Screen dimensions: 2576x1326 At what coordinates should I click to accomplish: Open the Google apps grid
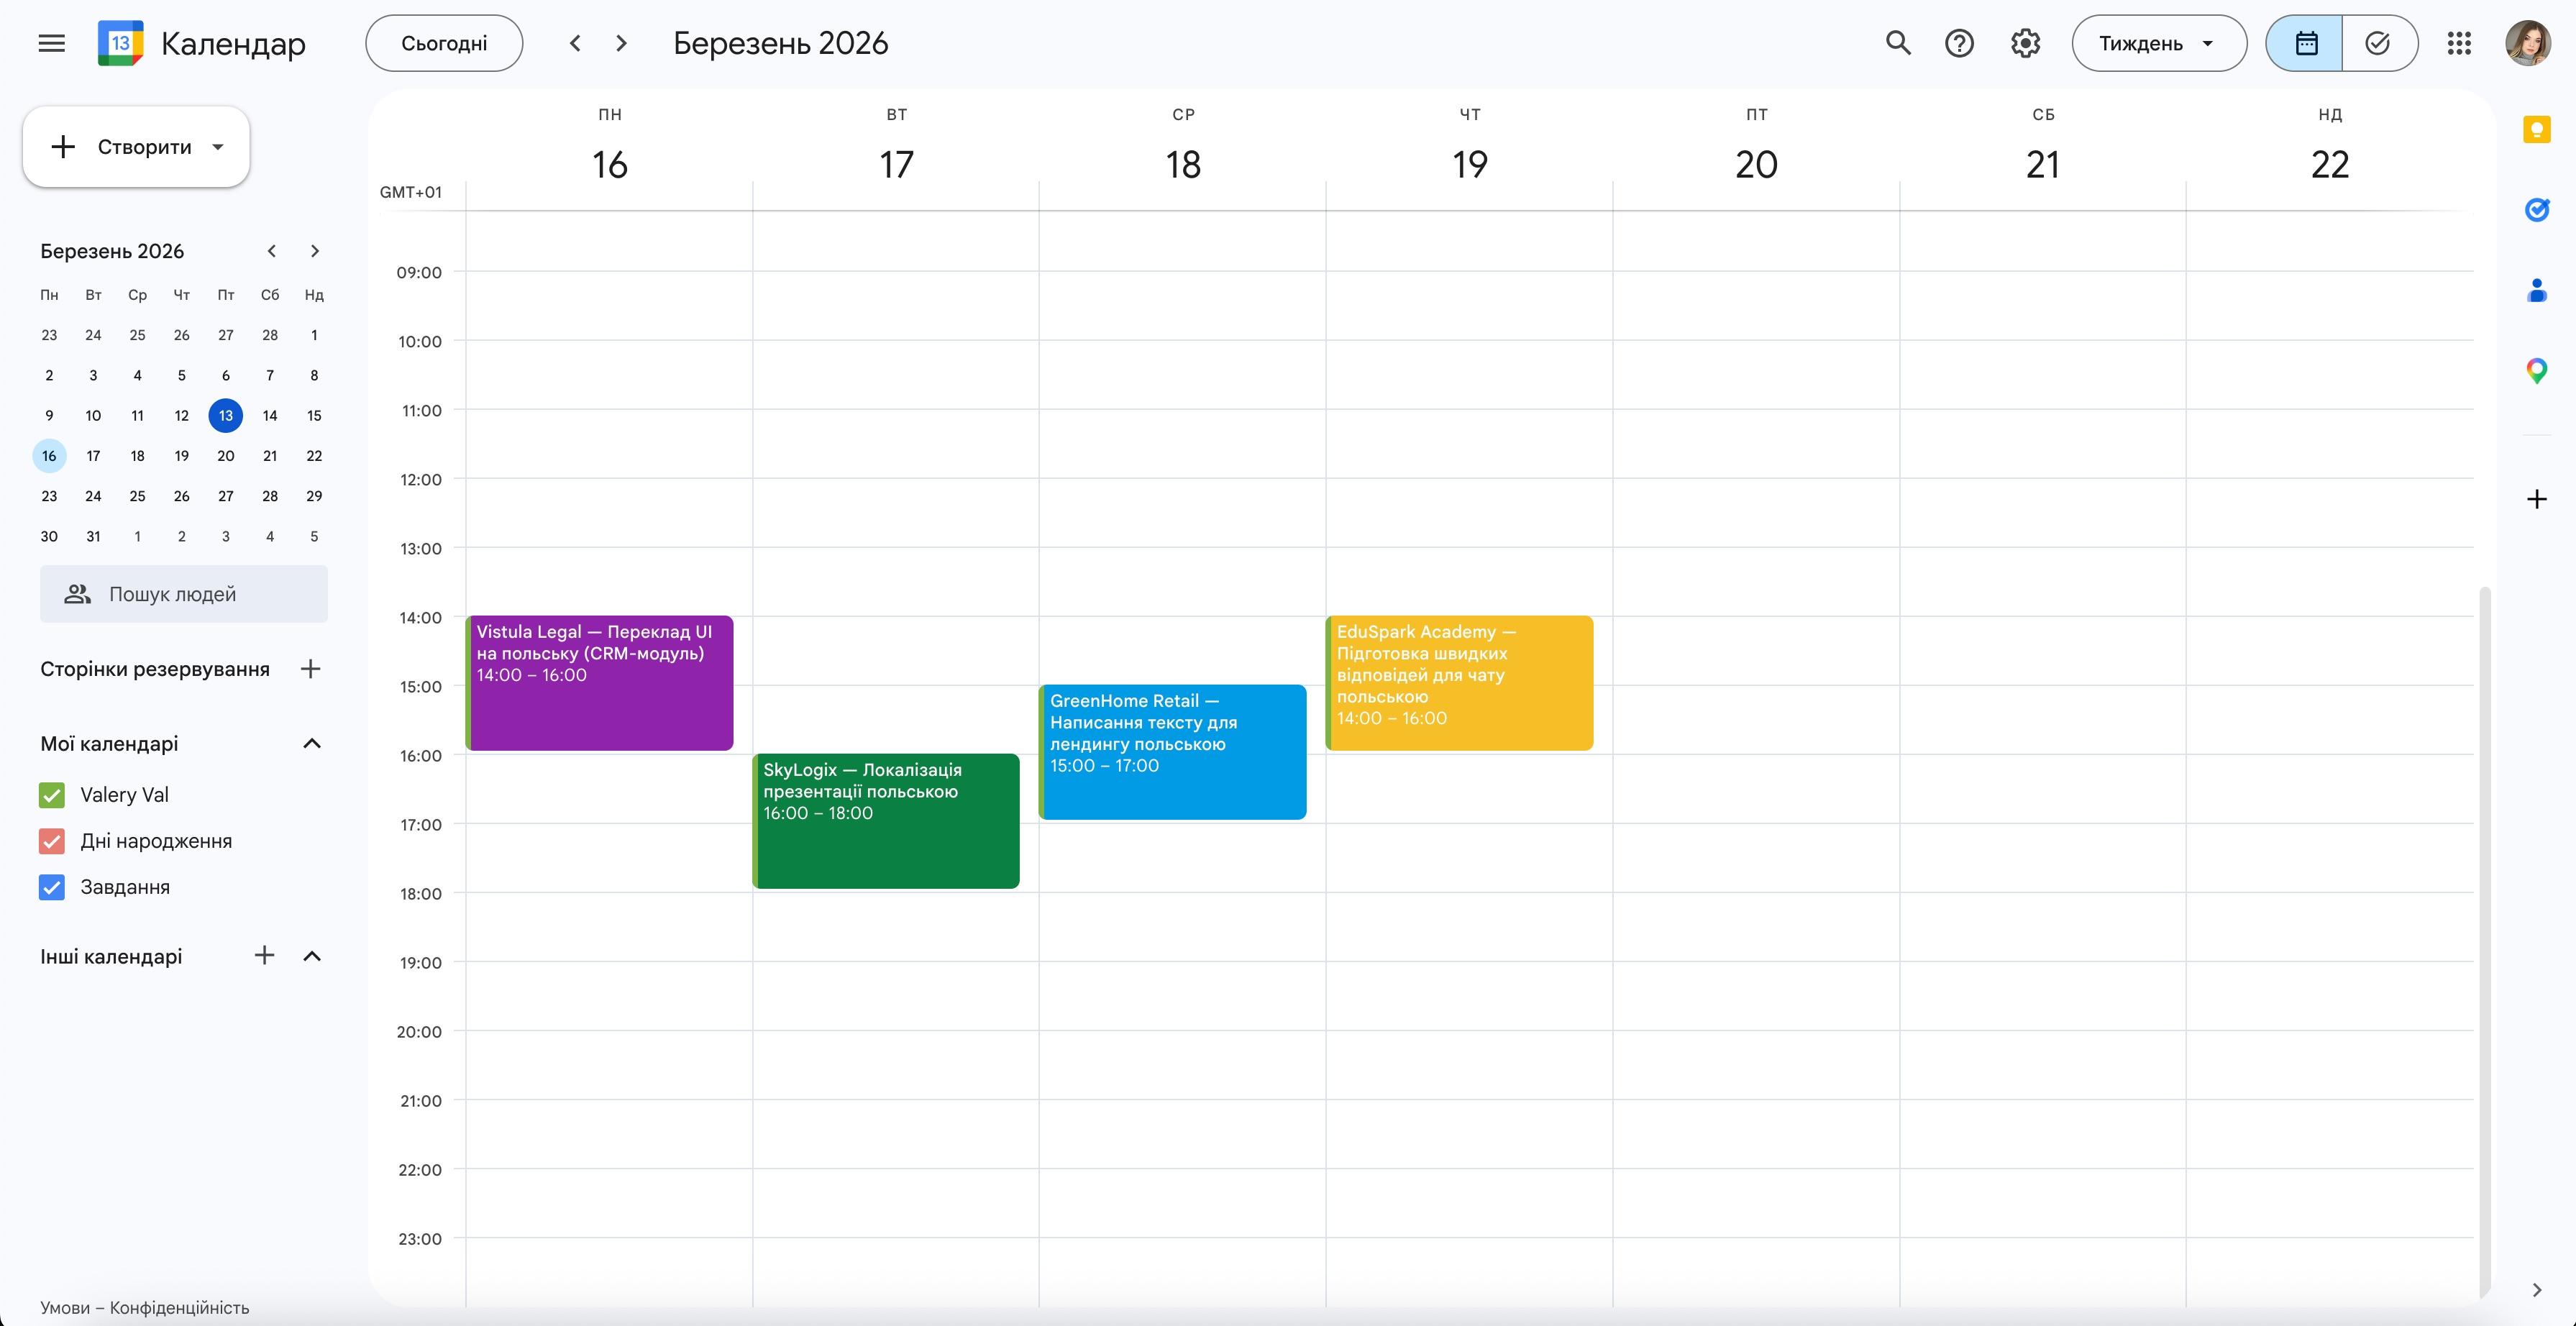click(x=2460, y=43)
